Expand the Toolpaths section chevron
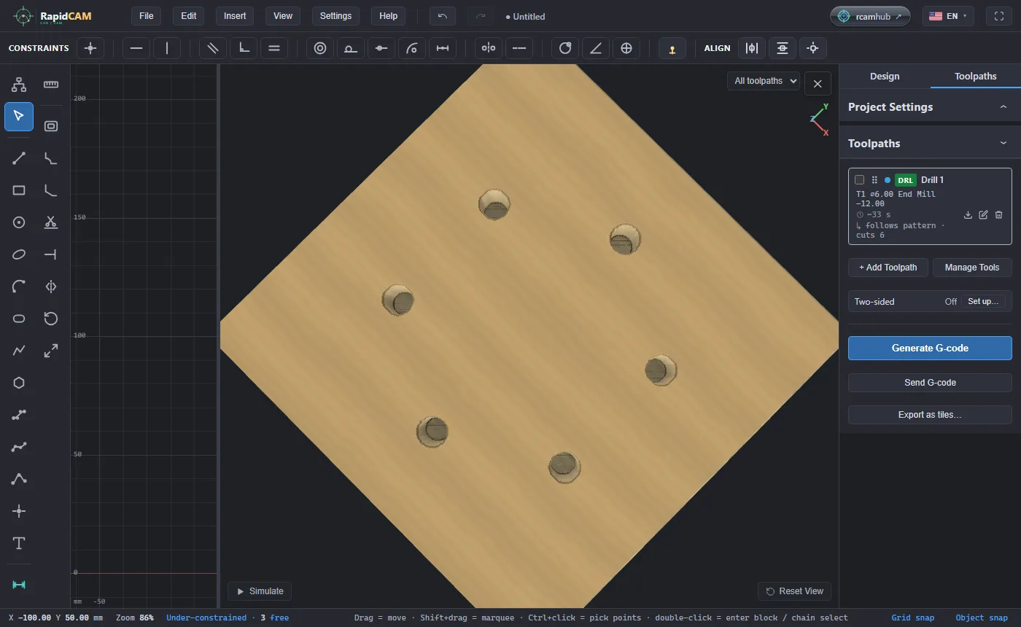Screen dimensions: 1021x627 tap(1003, 144)
